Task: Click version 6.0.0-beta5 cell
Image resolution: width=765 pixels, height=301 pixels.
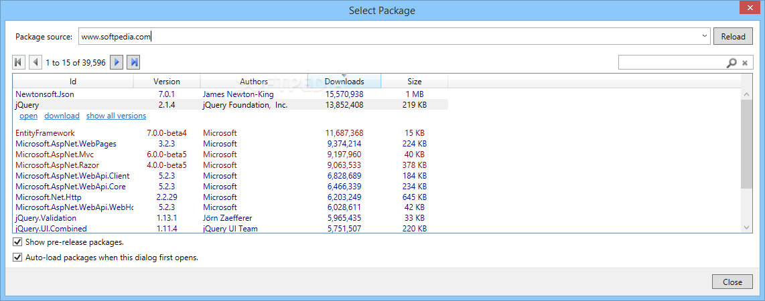Action: point(167,155)
